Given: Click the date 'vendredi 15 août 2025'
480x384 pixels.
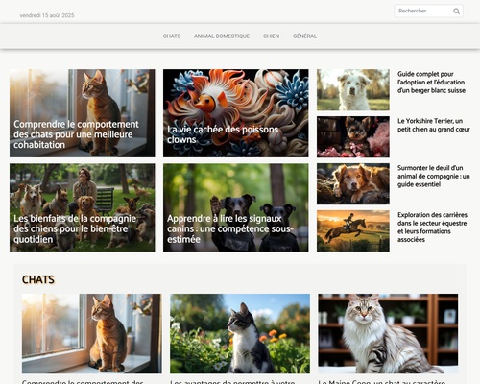Looking at the screenshot, I should [47, 15].
